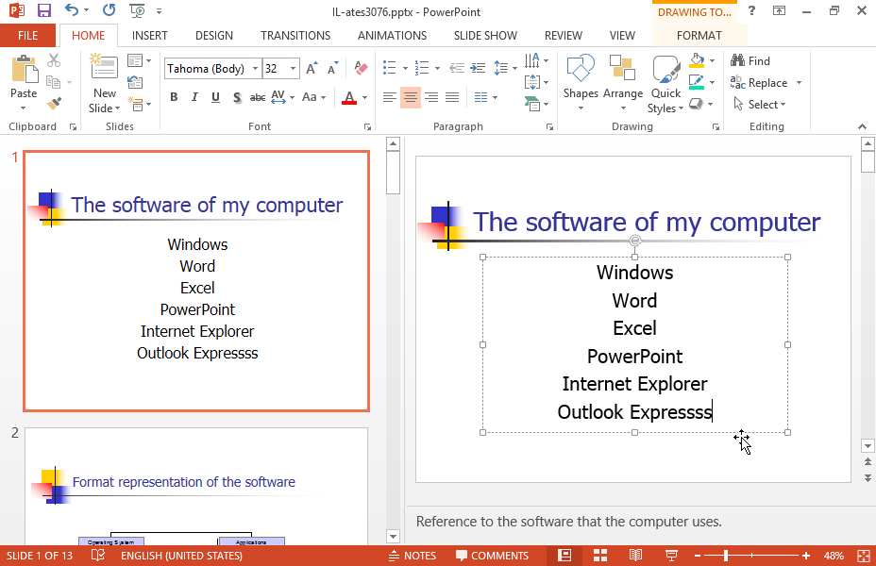Apply Shape Fill paint bucket
This screenshot has width=876, height=566.
(x=697, y=60)
